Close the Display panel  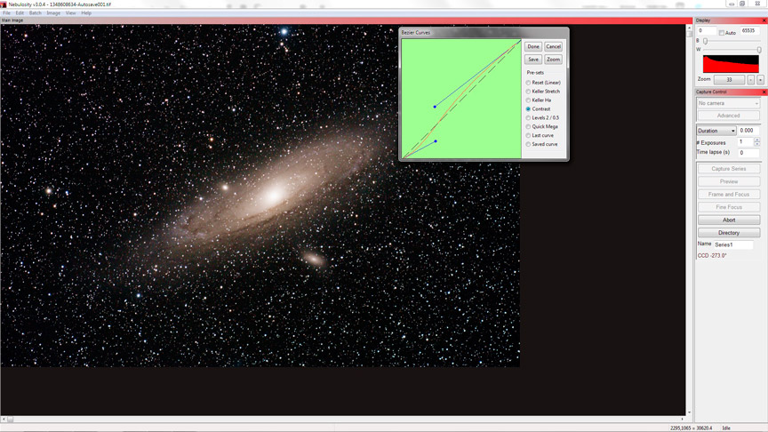[x=764, y=20]
